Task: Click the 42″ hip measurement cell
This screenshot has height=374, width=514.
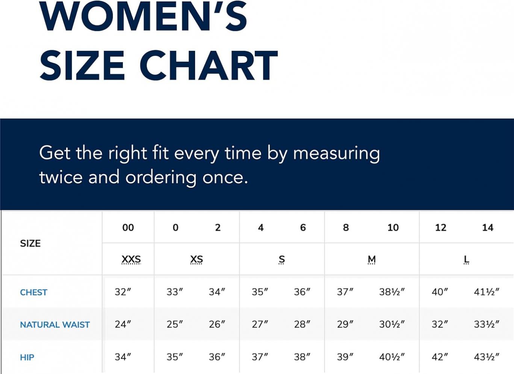Action: (x=440, y=357)
